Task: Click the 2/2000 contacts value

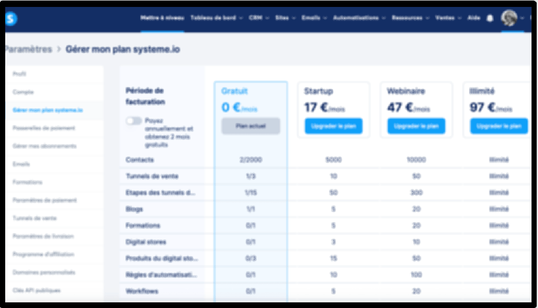Action: point(251,160)
